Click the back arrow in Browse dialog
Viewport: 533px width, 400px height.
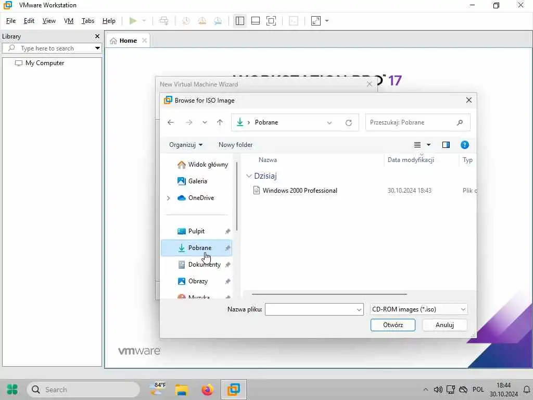click(171, 122)
